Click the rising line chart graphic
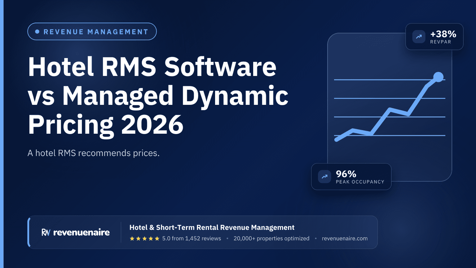The image size is (476, 268). point(390,107)
